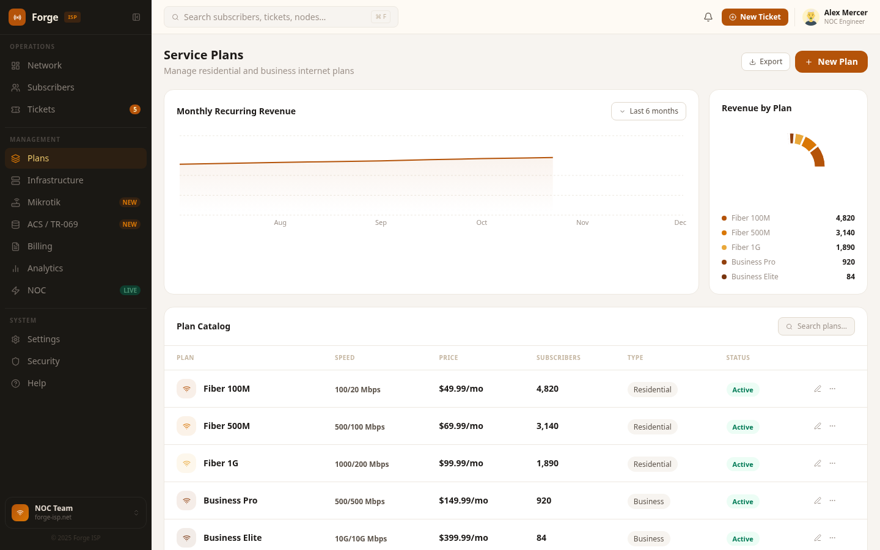The image size is (880, 550).
Task: Click the 3,140 subscribers cell in table
Action: pos(548,426)
